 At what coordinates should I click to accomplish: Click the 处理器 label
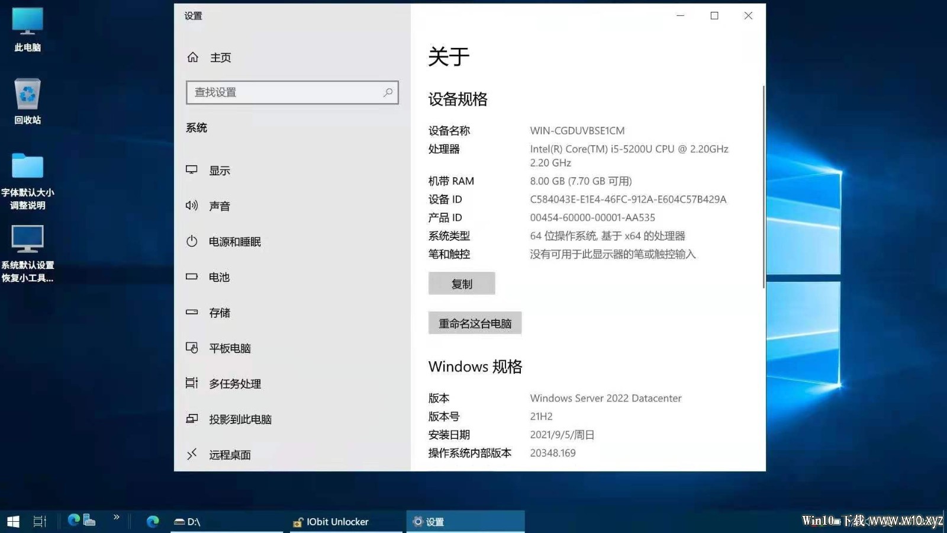444,149
